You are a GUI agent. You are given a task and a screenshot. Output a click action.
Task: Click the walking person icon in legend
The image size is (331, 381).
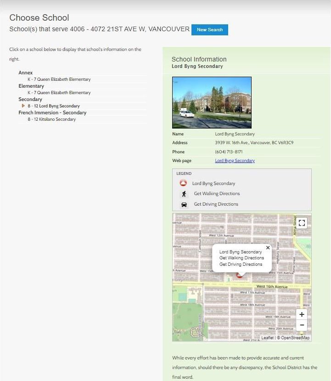(x=184, y=194)
